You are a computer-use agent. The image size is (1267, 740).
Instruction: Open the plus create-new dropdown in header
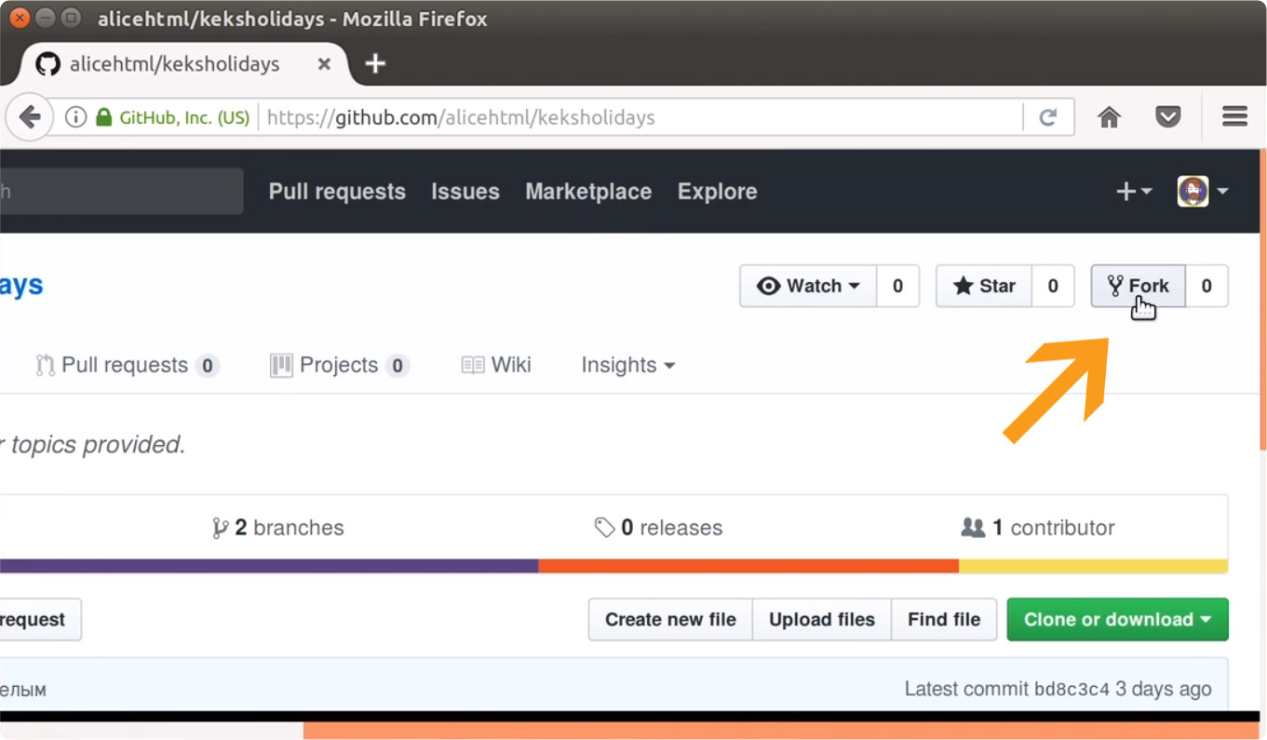tap(1133, 191)
